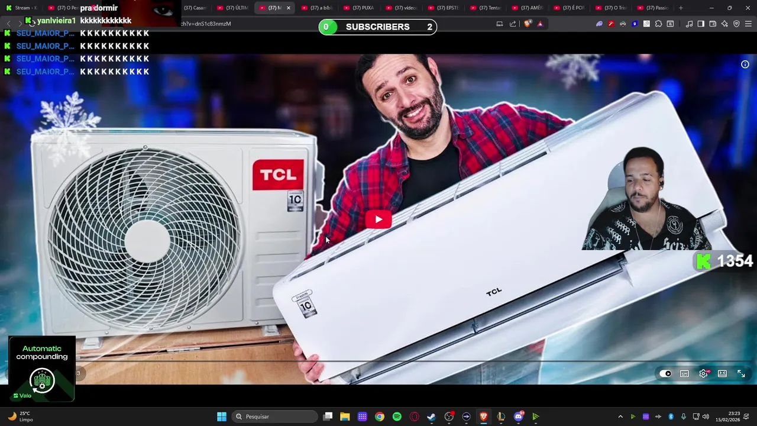
Task: Click the screen cast icon in address bar
Action: [500, 24]
